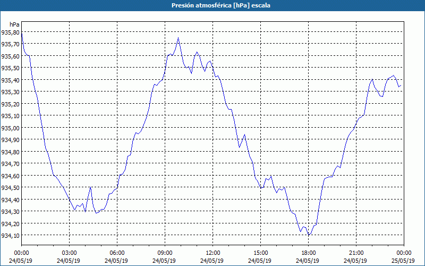Click the 934,40 axis value
This screenshot has width=425, height=266.
10,199
